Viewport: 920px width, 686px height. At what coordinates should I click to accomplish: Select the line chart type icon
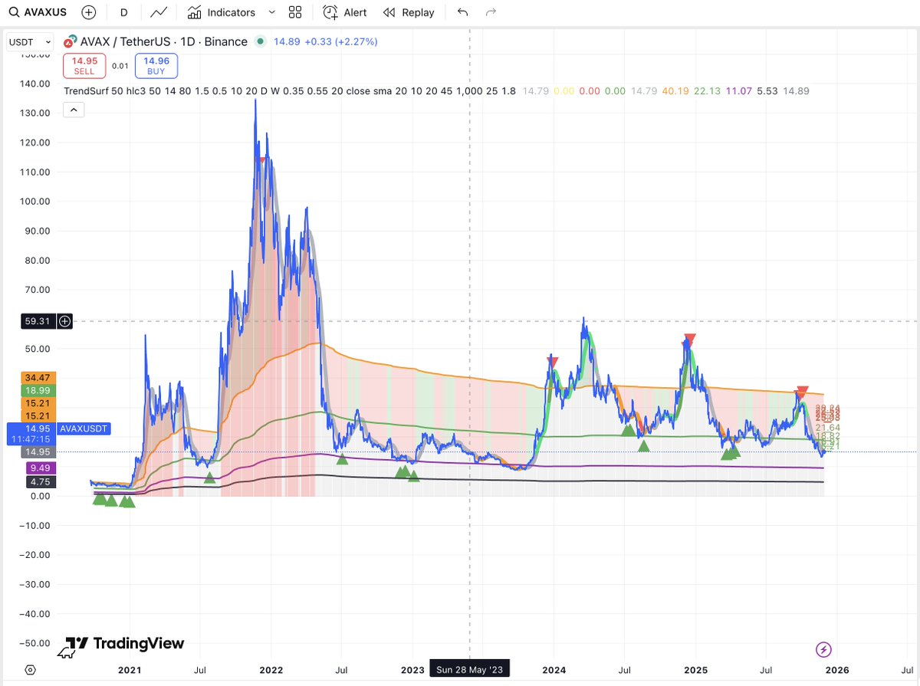(159, 11)
